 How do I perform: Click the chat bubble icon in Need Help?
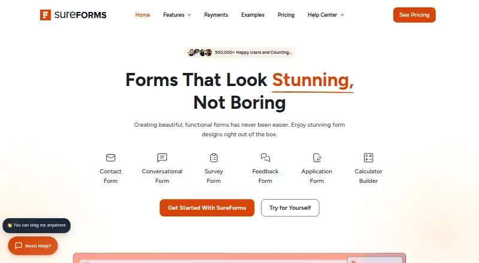click(19, 246)
